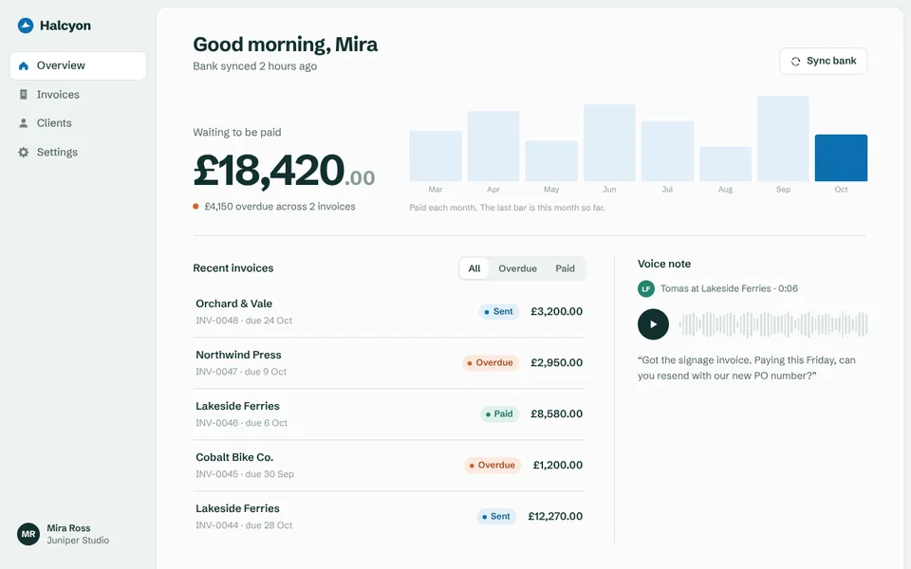Open the Settings page

coord(78,152)
